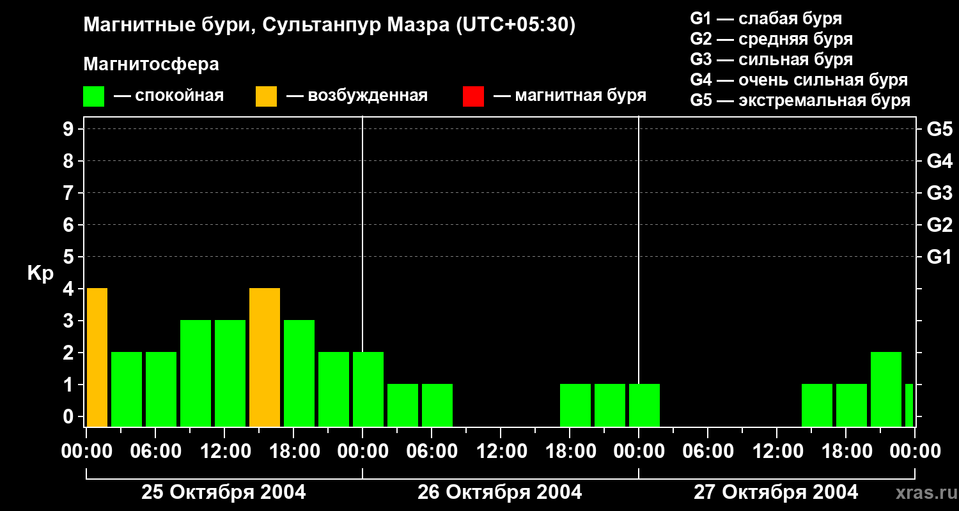Click the green 'спокойная' legend swatch
This screenshot has height=511, width=959.
pos(93,96)
